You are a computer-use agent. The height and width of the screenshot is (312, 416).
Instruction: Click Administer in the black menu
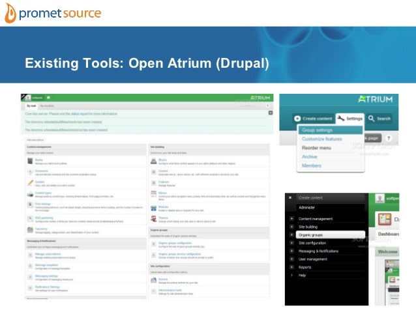330,208
